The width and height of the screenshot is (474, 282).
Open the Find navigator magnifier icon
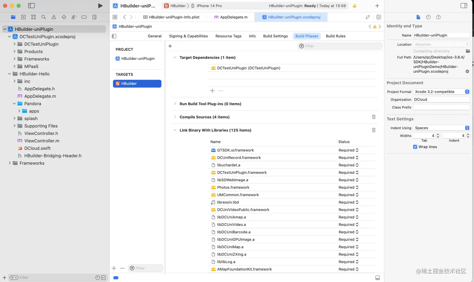tap(44, 17)
